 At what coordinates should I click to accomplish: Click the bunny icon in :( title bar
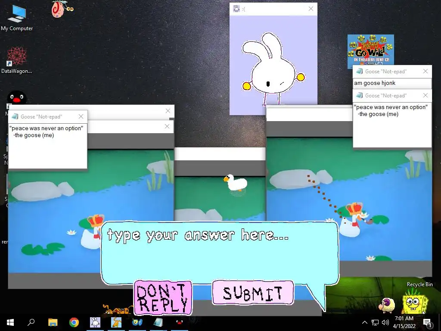(x=236, y=9)
